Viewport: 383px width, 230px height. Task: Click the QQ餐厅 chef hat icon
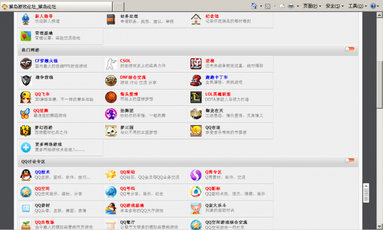click(111, 225)
